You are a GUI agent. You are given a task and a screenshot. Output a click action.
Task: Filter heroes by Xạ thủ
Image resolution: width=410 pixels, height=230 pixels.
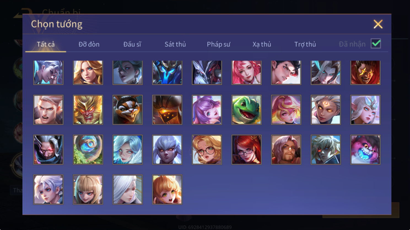point(262,44)
